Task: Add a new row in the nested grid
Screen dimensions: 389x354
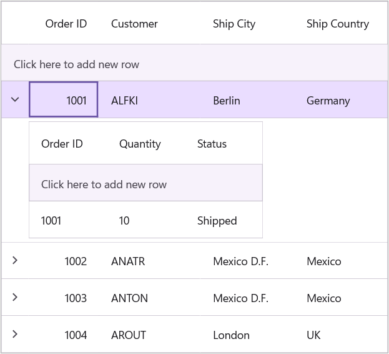Action: (104, 185)
